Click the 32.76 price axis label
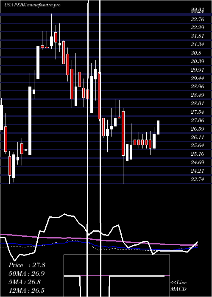 tap(198, 19)
